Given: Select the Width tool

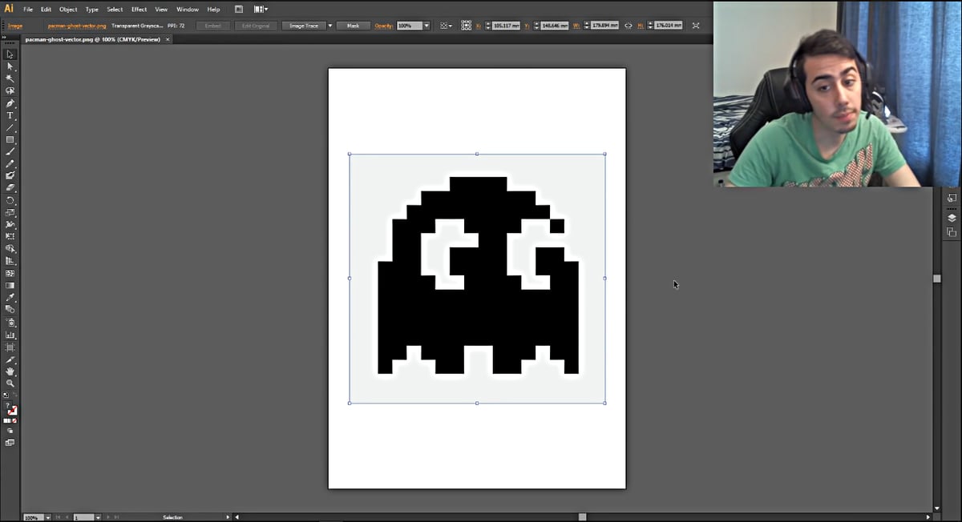Looking at the screenshot, I should 10,224.
